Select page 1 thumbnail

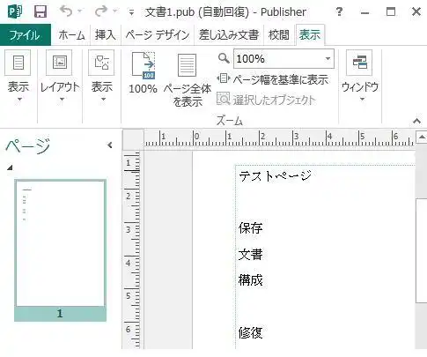coord(61,250)
